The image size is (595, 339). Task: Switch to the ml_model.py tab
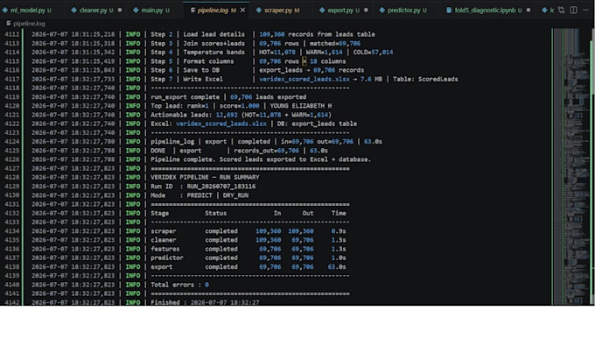coord(27,11)
